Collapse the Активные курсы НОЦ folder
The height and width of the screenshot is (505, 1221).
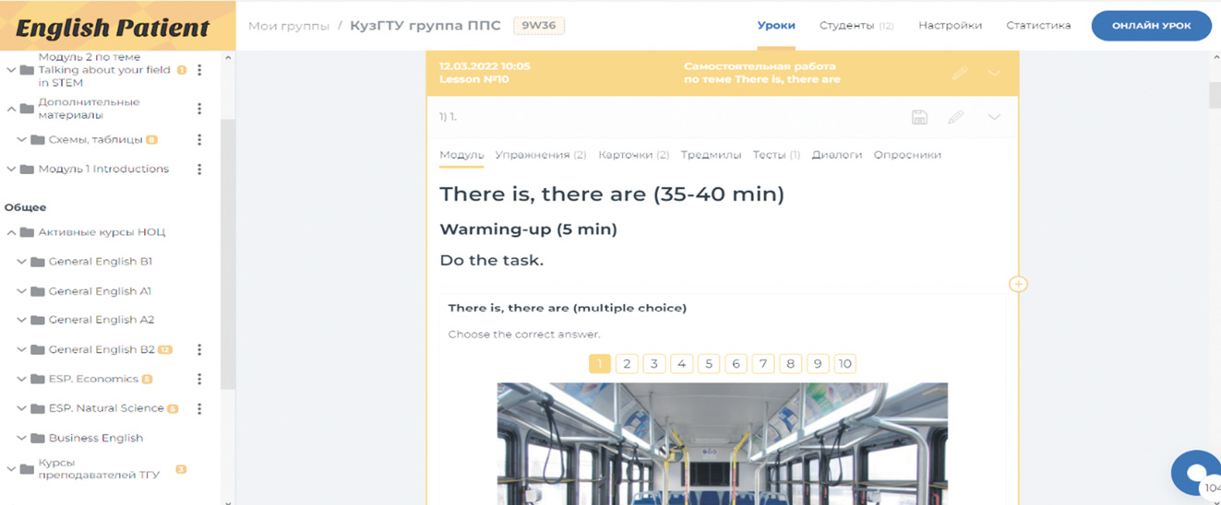tap(12, 233)
